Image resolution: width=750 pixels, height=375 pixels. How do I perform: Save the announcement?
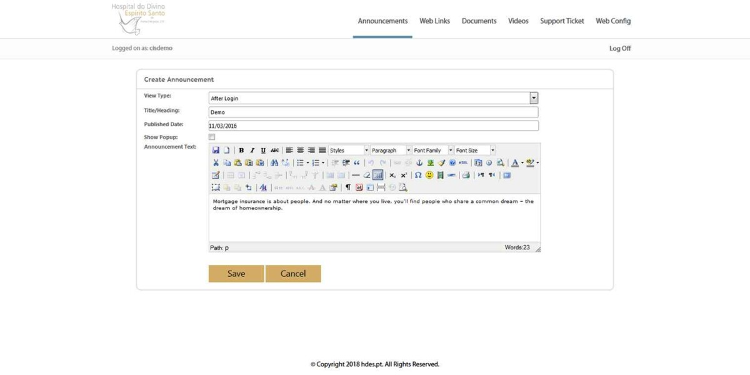[236, 273]
